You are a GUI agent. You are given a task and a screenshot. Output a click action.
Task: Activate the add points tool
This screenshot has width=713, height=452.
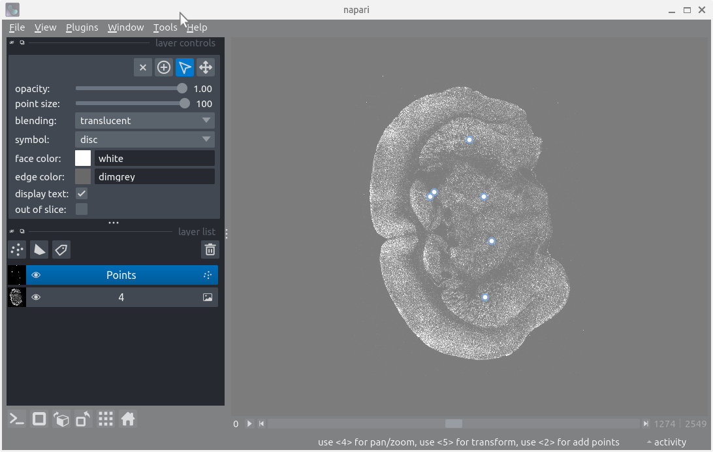(164, 67)
